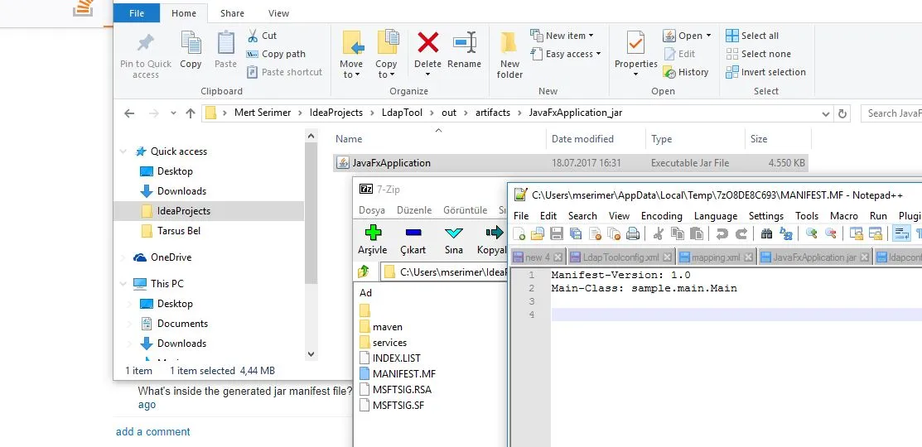Image resolution: width=922 pixels, height=447 pixels.
Task: Close the mapping.xml tab
Action: coord(748,257)
